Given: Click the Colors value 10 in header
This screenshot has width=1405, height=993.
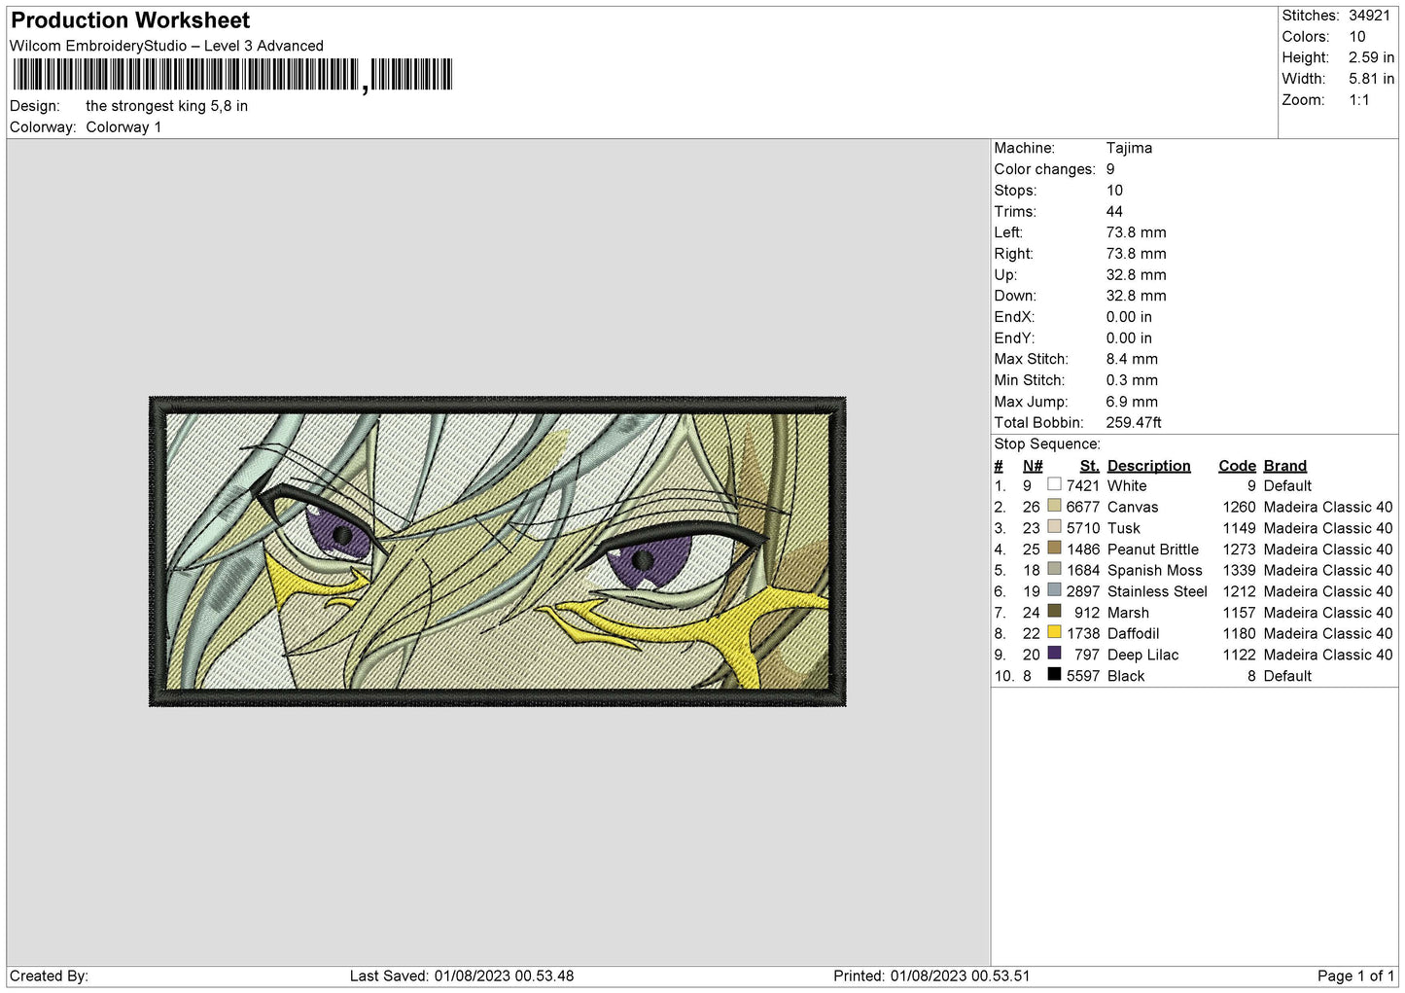Looking at the screenshot, I should point(1356,37).
